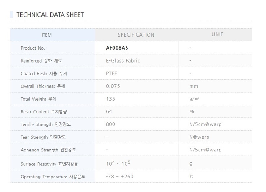Image resolution: width=266 pixels, height=192 pixels.
Task: Click the Product No. row label
Action: click(x=33, y=48)
